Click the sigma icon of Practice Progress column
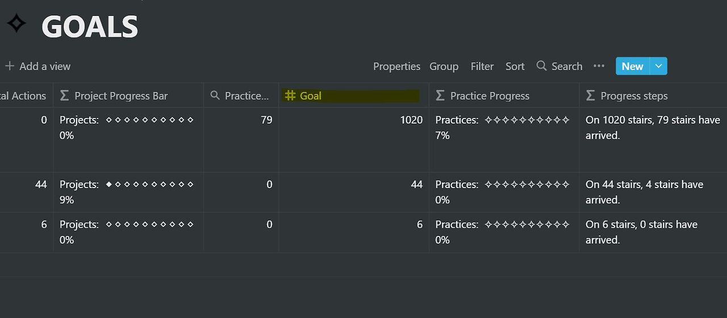This screenshot has width=727, height=318. pyautogui.click(x=440, y=96)
